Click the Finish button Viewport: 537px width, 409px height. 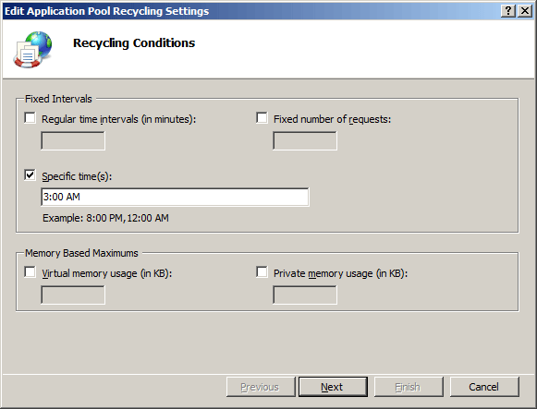click(x=409, y=387)
